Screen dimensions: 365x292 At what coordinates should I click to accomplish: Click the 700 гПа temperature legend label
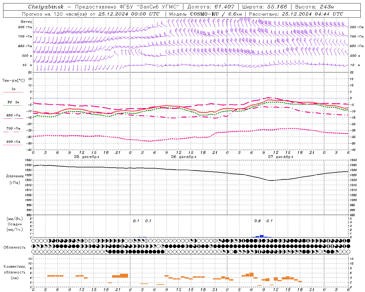(x=13, y=129)
